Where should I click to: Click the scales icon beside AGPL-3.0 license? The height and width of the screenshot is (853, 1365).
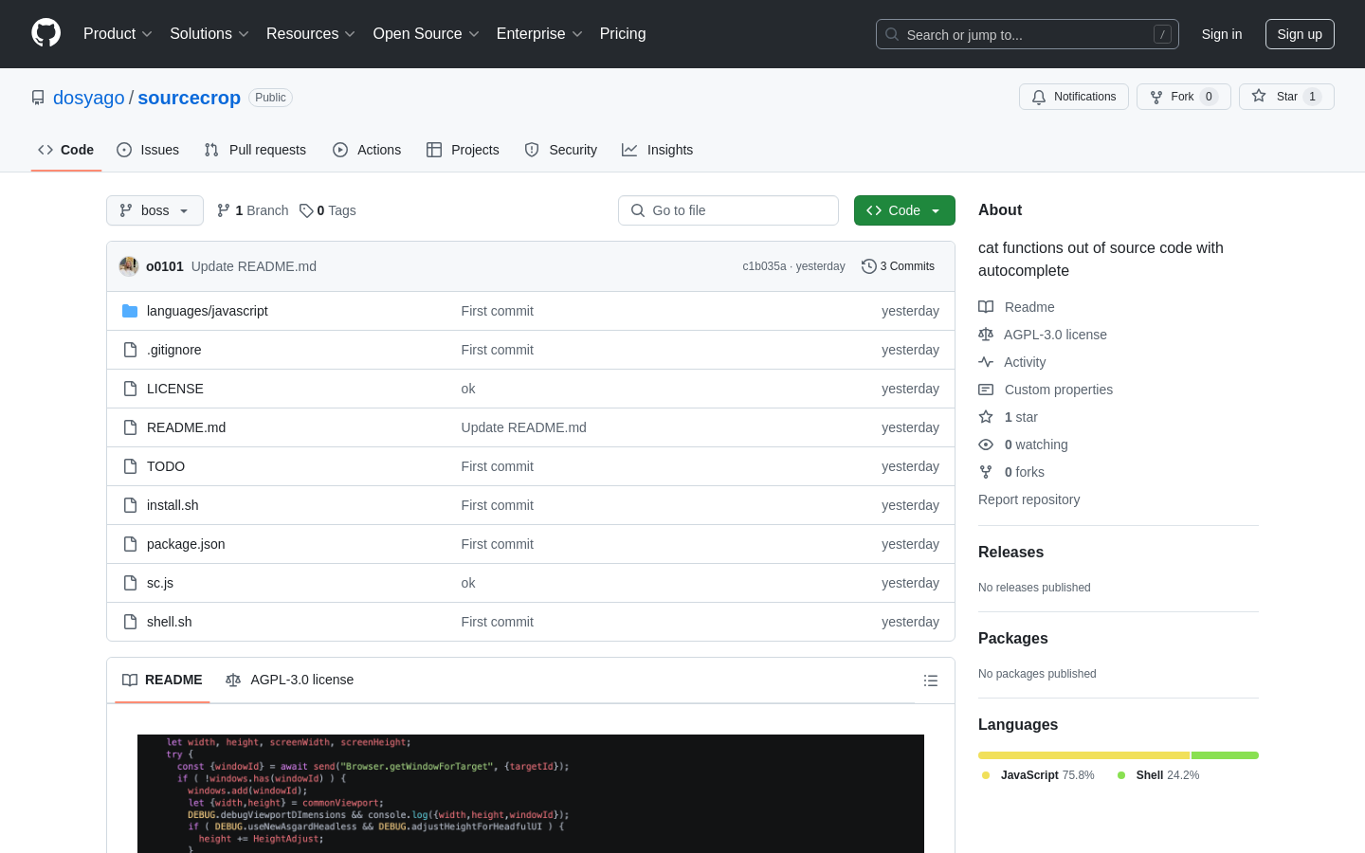[986, 335]
